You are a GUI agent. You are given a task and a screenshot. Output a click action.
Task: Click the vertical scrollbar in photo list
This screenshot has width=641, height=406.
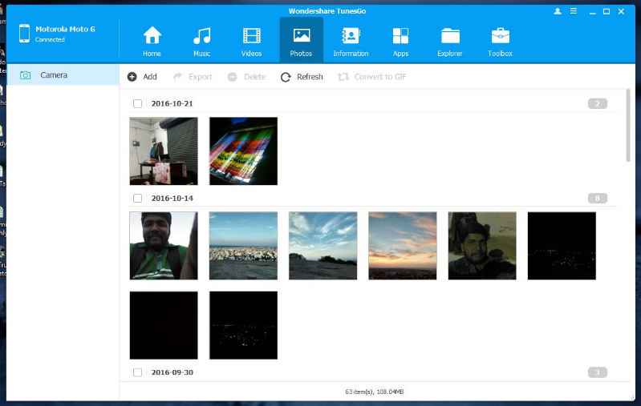(627, 128)
